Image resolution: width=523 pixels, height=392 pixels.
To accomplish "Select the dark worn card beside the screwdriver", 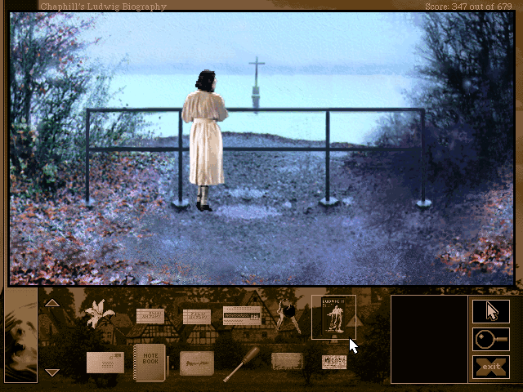I will 287,361.
